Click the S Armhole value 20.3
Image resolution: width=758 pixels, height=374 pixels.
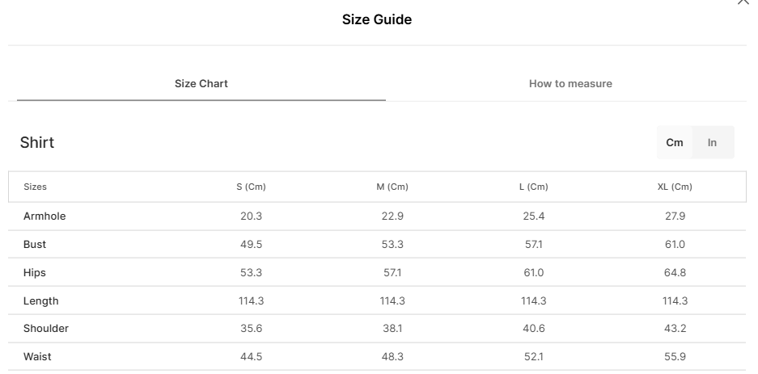[251, 216]
